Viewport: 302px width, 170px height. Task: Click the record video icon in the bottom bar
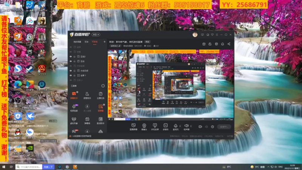tap(200, 127)
